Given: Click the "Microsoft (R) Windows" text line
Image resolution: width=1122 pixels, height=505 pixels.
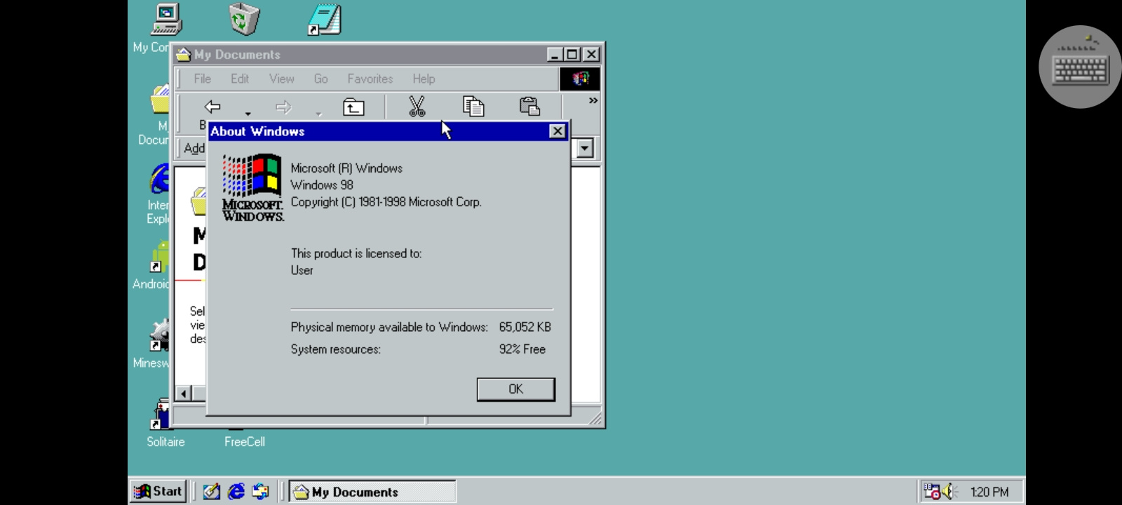Looking at the screenshot, I should click(x=346, y=168).
